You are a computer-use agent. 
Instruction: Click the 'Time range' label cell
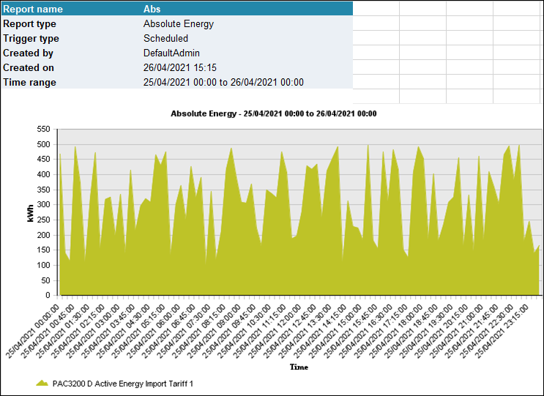click(x=29, y=83)
